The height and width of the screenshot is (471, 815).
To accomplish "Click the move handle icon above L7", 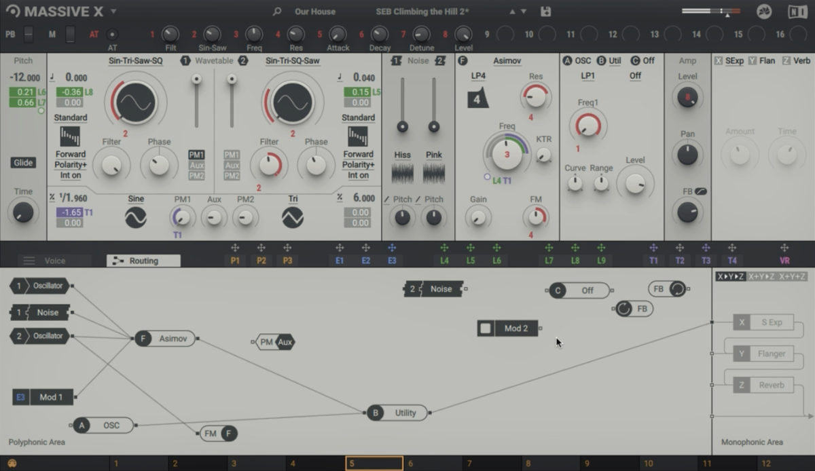I will click(549, 248).
